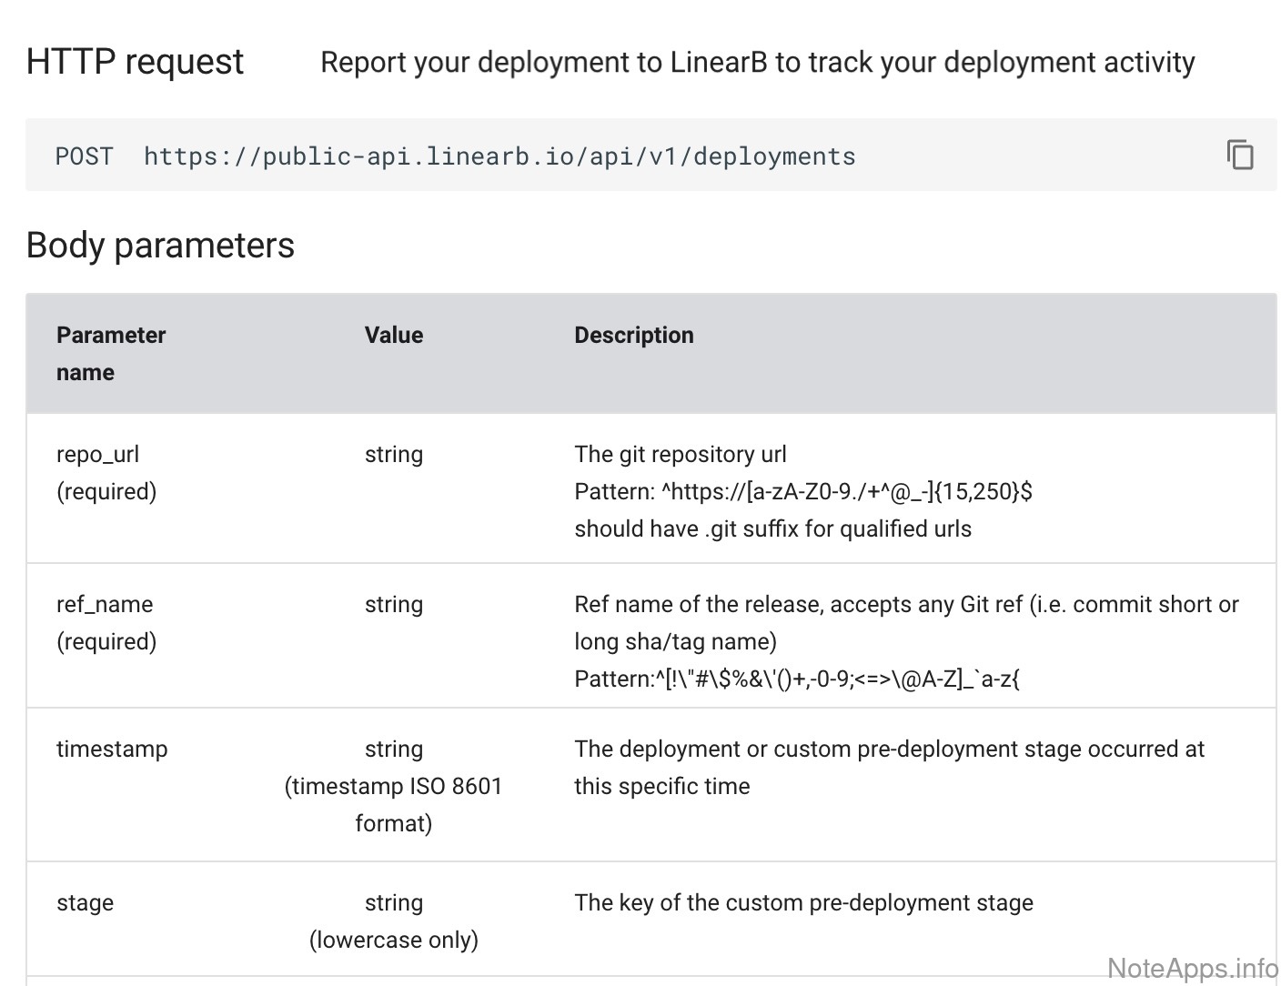1281x986 pixels.
Task: Select the stage parameter name
Action: click(85, 902)
